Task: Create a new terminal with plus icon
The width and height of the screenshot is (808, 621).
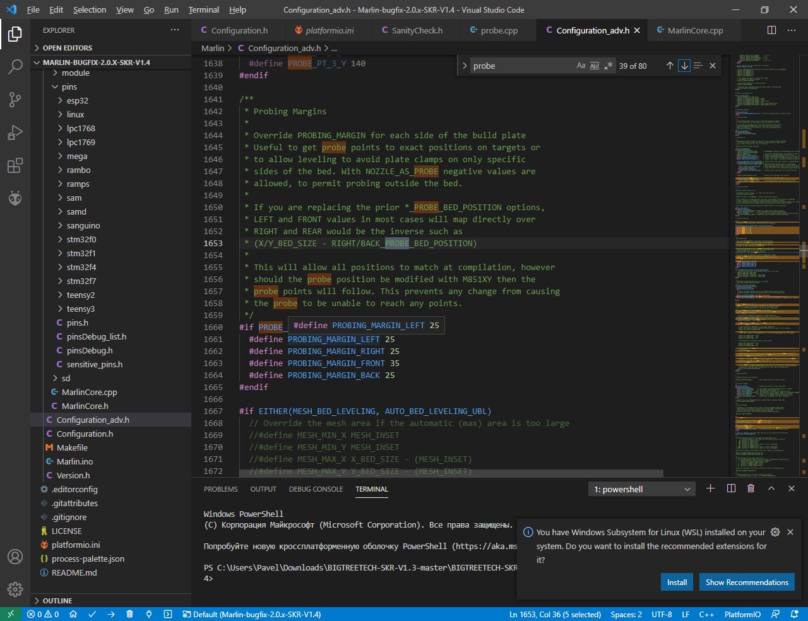Action: 710,488
